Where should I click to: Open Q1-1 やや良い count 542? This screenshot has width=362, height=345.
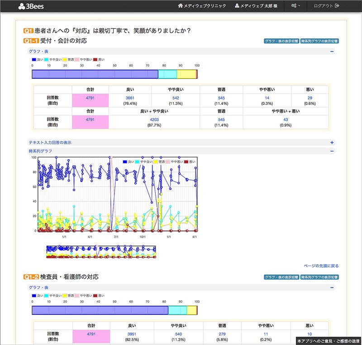pyautogui.click(x=176, y=98)
